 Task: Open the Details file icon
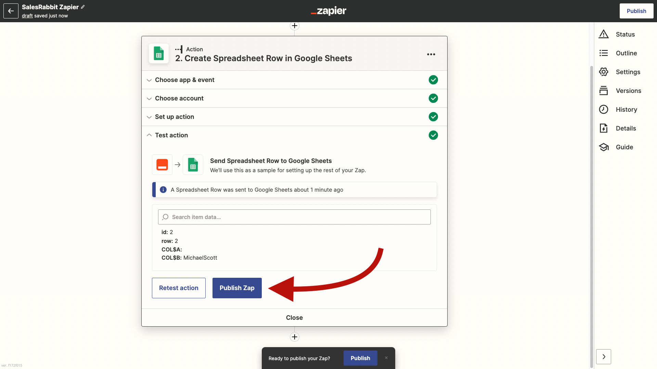604,128
